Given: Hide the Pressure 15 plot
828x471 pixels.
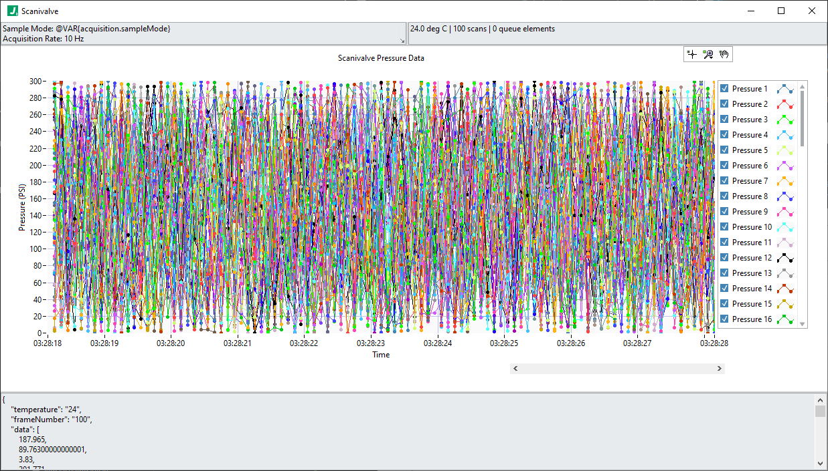Looking at the screenshot, I should coord(724,303).
